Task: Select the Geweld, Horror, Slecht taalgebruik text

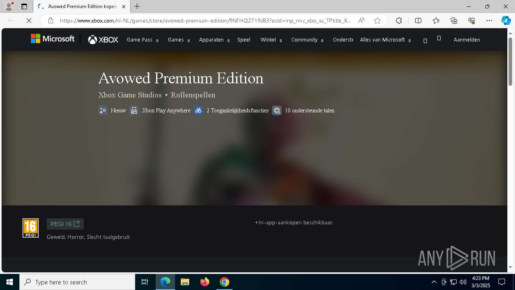Action: point(89,237)
